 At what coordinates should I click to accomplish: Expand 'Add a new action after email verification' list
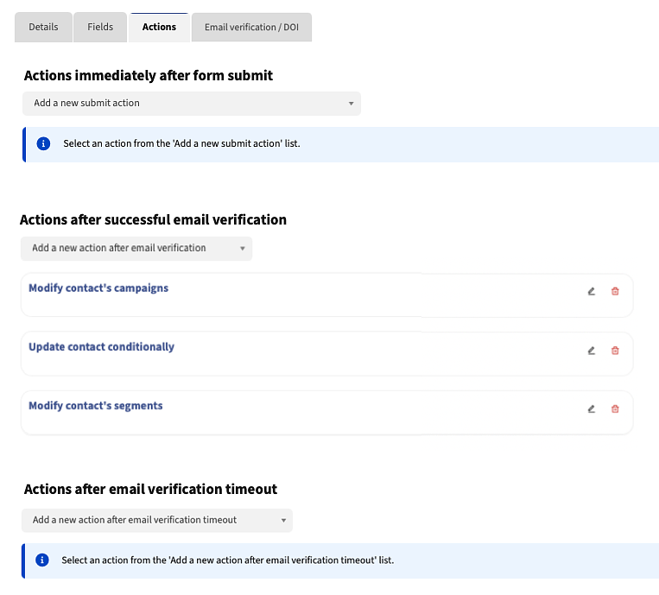136,249
